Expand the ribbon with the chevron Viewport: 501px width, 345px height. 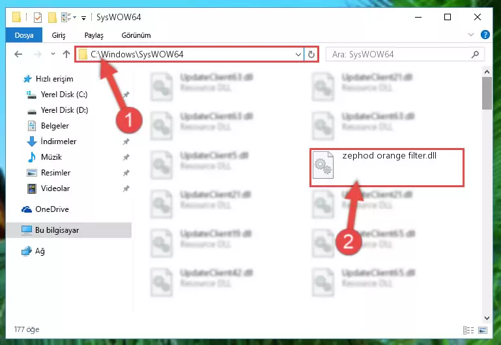[470, 35]
